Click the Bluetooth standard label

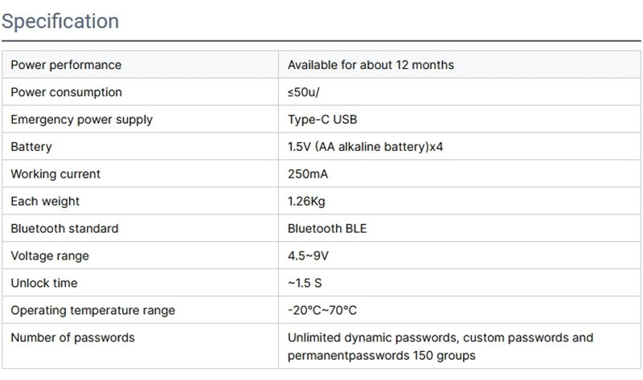click(x=64, y=229)
